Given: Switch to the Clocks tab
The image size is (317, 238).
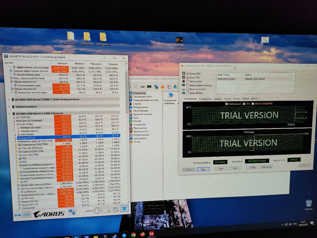Looking at the screenshot, I should 236,98.
